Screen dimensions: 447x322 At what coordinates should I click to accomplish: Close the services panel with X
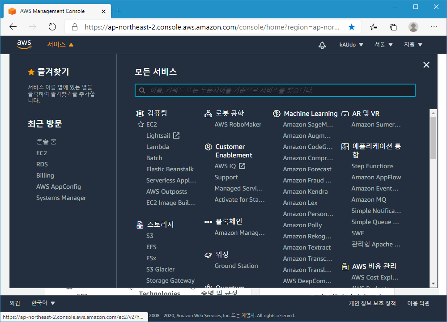pyautogui.click(x=426, y=65)
